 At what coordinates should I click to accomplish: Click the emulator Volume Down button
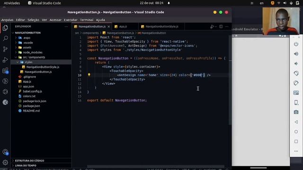pyautogui.click(x=296, y=63)
